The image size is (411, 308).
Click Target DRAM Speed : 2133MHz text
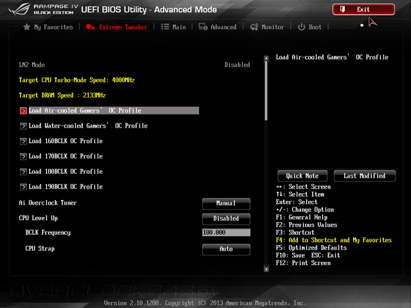[62, 95]
